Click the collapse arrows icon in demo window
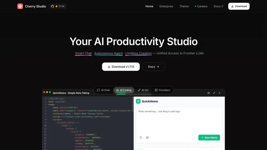 click(214, 93)
